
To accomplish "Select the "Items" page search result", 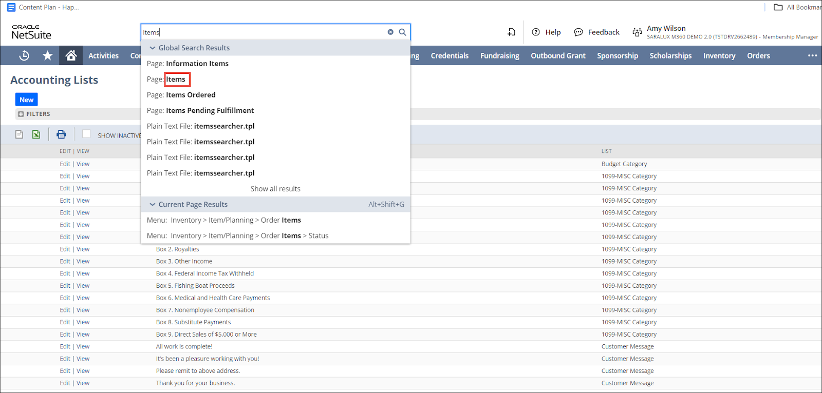I will tap(176, 79).
